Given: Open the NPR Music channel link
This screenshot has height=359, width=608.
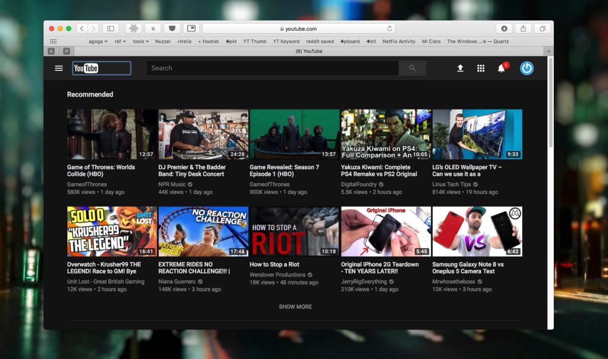Looking at the screenshot, I should coord(172,185).
